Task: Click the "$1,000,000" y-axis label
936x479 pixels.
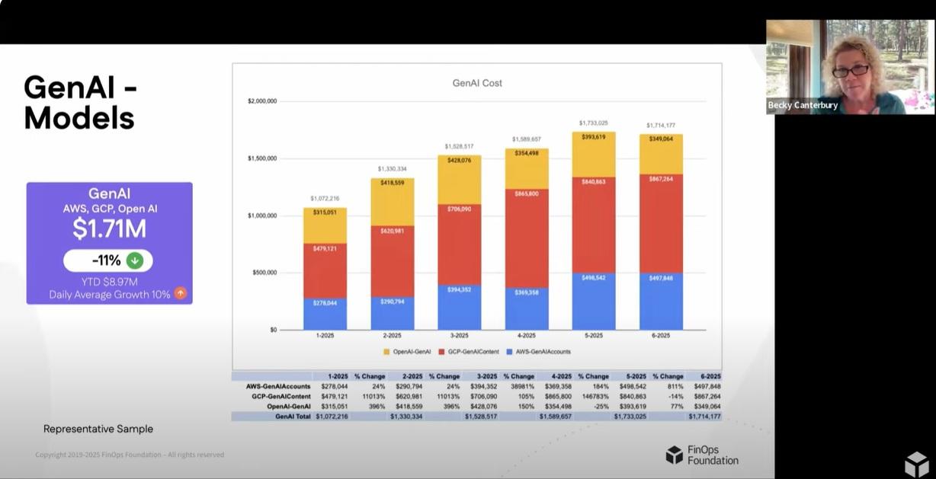Action: pos(262,216)
